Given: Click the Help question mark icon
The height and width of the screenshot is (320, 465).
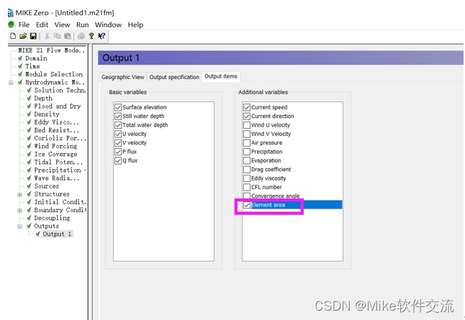Looking at the screenshot, I should coord(91,36).
